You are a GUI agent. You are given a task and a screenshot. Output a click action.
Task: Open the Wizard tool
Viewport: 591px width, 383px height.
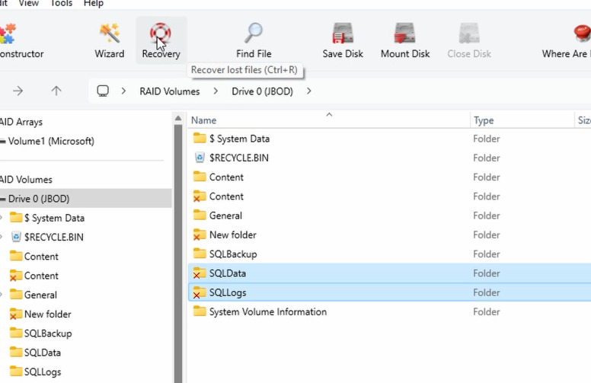[110, 40]
